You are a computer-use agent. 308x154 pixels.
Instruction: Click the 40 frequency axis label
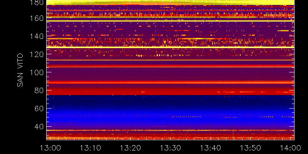39,127
